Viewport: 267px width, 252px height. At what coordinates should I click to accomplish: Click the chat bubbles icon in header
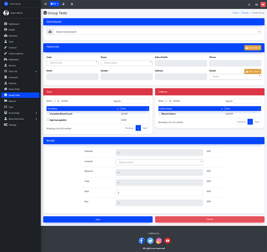[x=256, y=4]
